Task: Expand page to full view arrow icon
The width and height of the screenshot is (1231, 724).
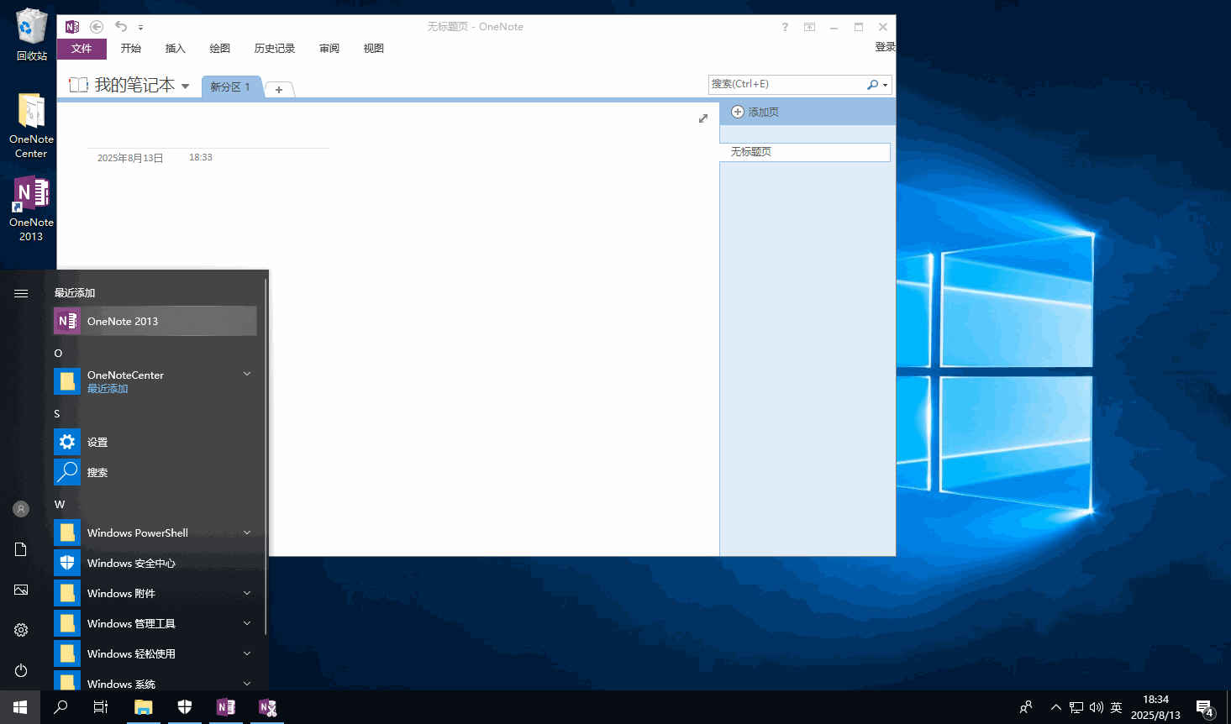Action: point(703,118)
